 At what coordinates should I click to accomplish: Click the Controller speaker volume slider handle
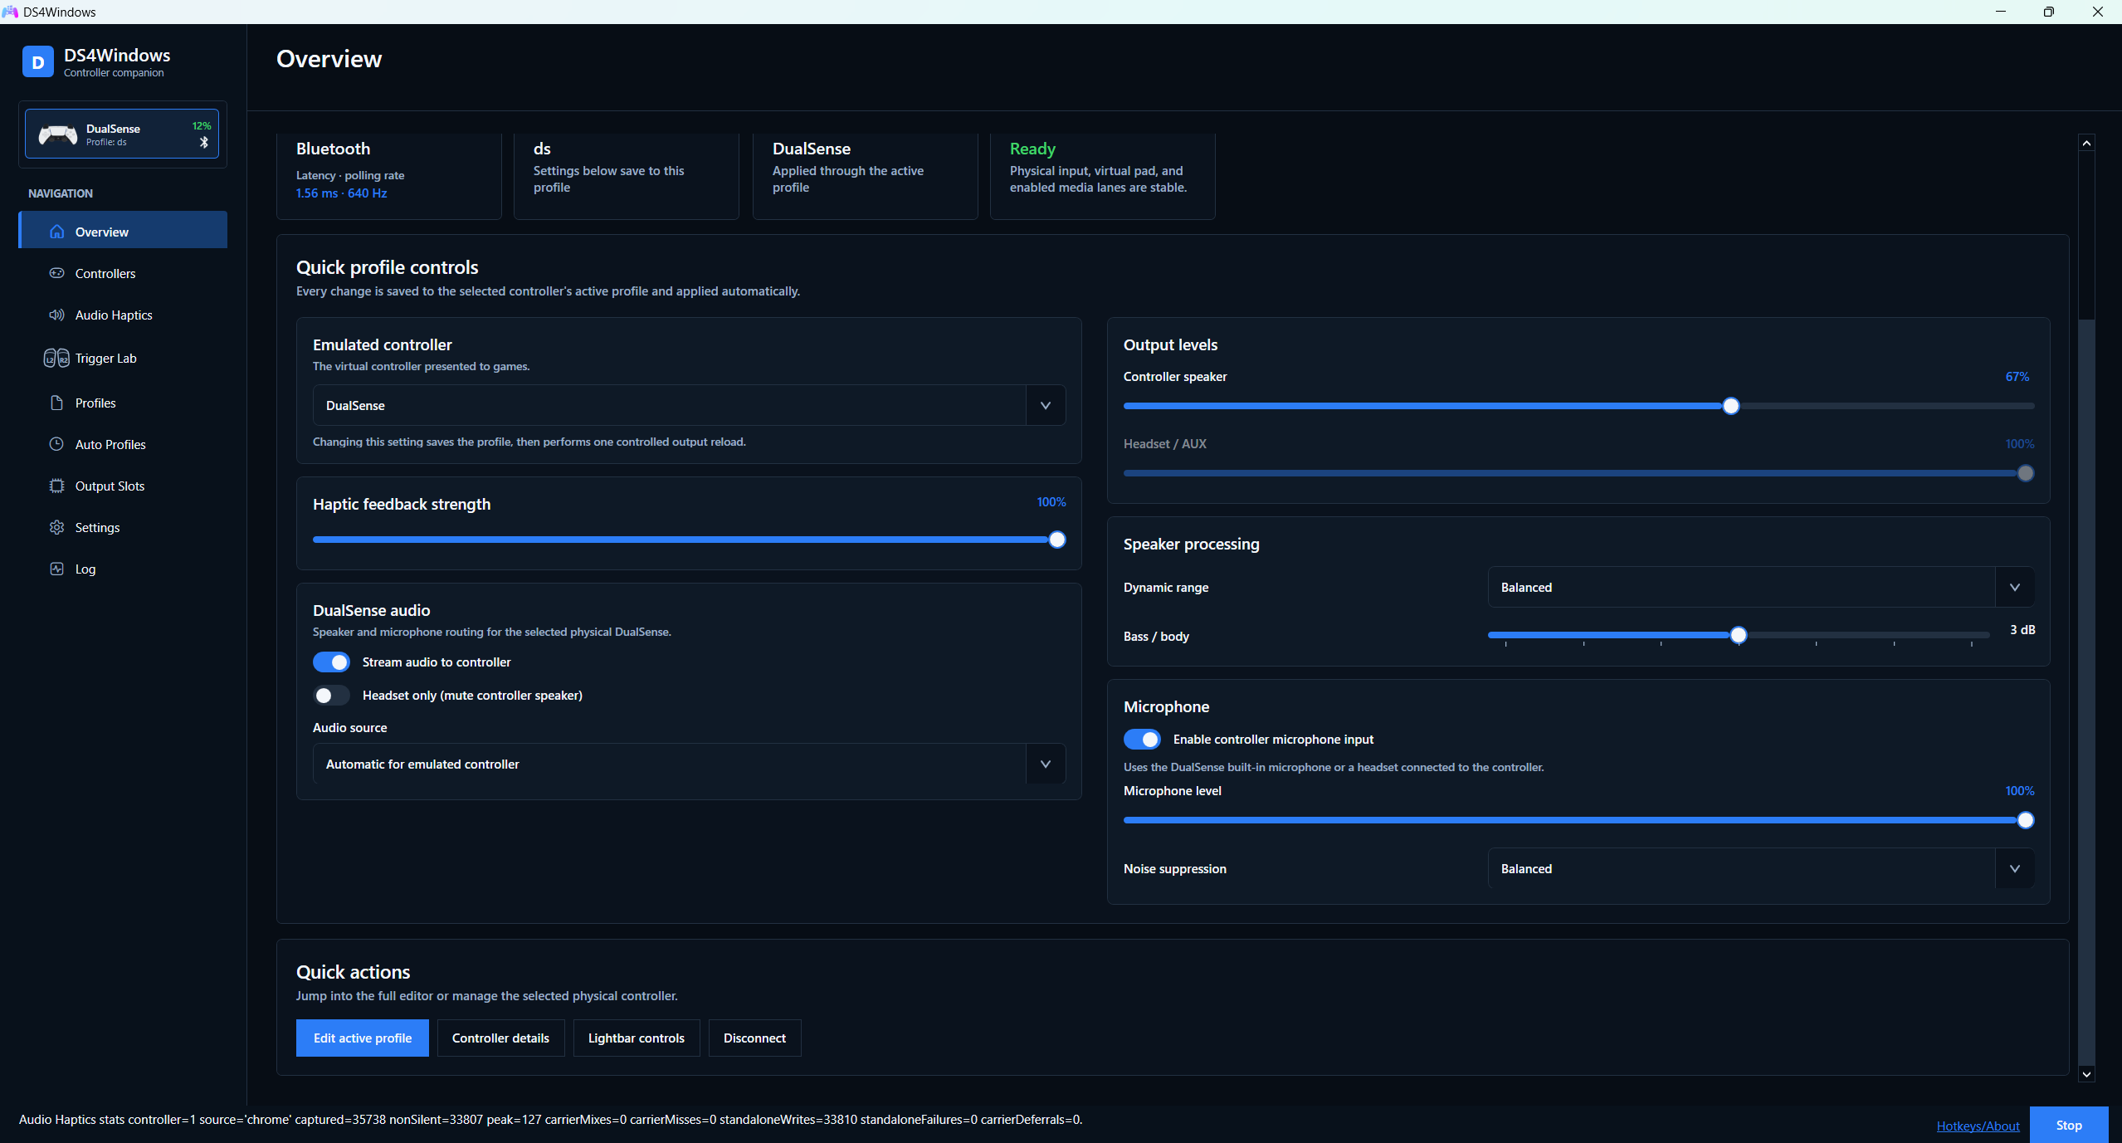1730,406
